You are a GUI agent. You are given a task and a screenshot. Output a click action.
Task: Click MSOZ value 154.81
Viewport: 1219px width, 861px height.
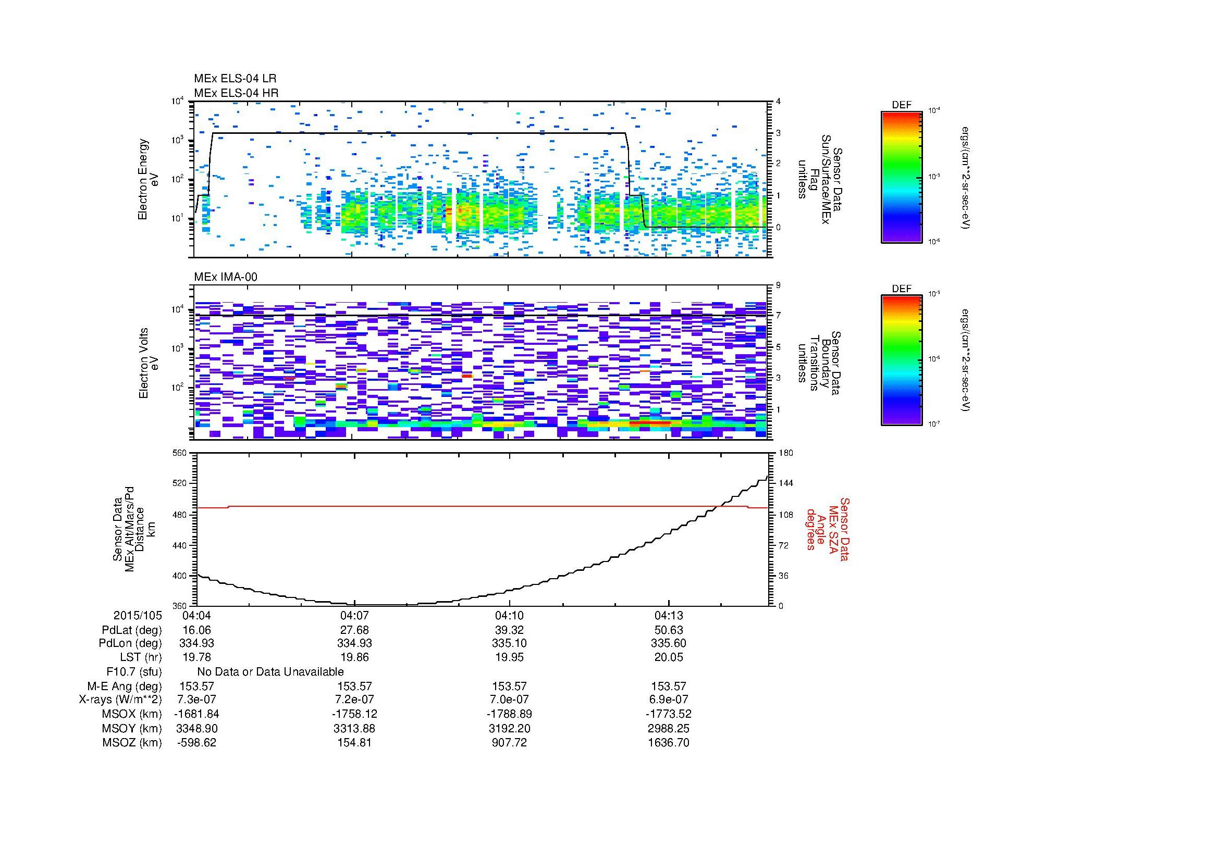click(x=354, y=743)
